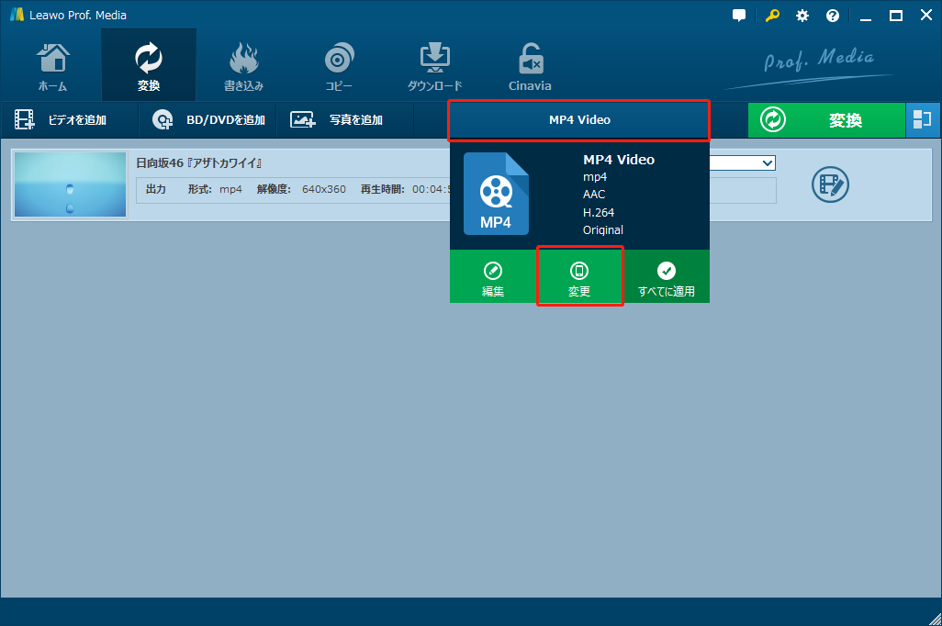The height and width of the screenshot is (626, 942).
Task: Select the 日向坂46 video thumbnail
Action: click(71, 184)
